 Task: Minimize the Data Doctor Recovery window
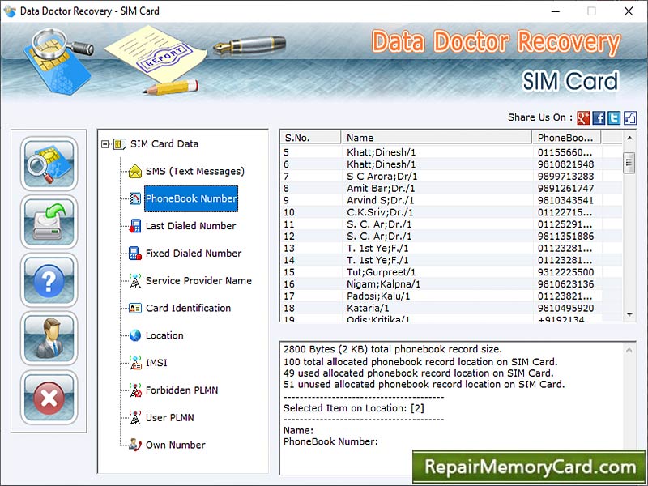[556, 11]
